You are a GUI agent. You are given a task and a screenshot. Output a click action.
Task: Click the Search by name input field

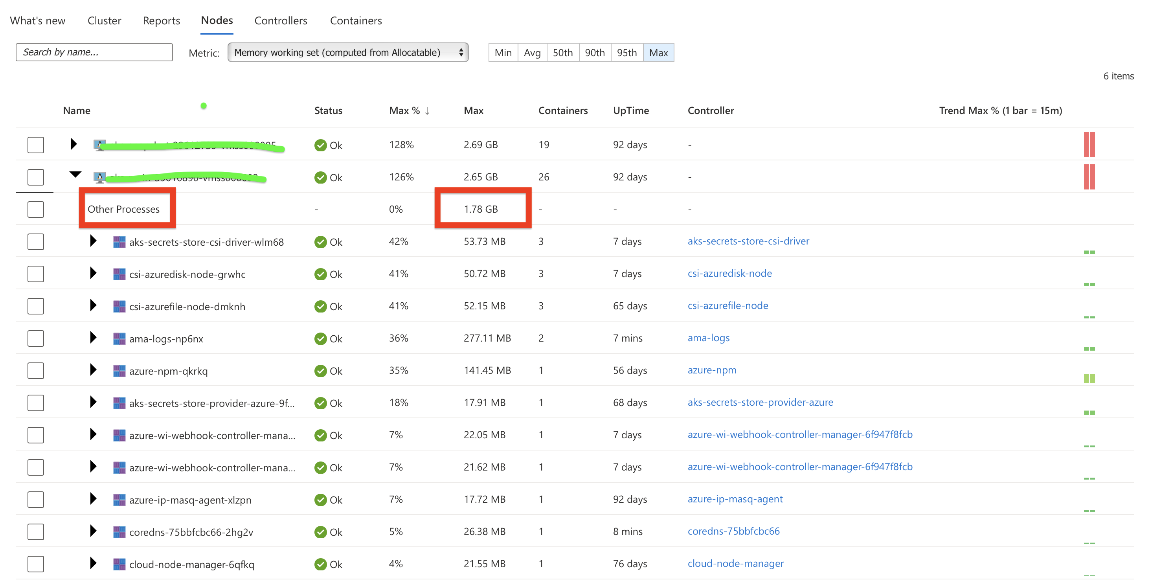click(x=94, y=52)
